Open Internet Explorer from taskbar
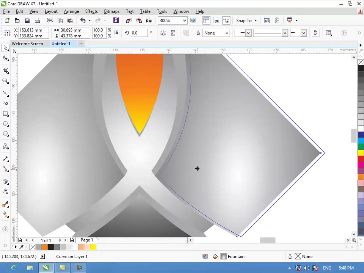364x273 pixels. point(14,268)
